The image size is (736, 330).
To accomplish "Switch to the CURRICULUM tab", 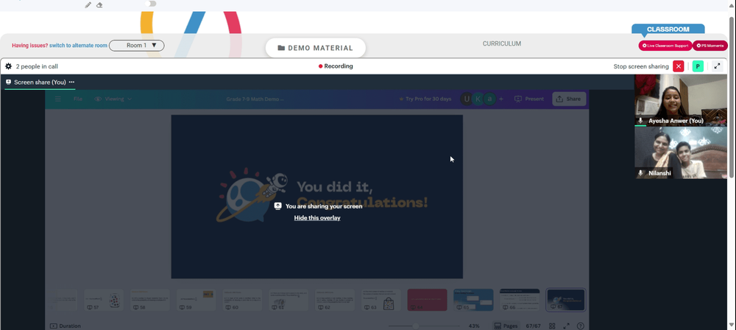I will pos(502,43).
